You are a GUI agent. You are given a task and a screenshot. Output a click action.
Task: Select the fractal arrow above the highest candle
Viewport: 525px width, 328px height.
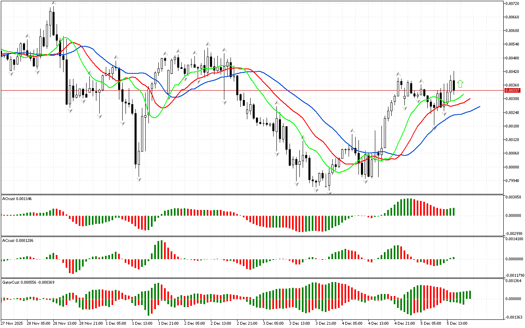(53, 3)
